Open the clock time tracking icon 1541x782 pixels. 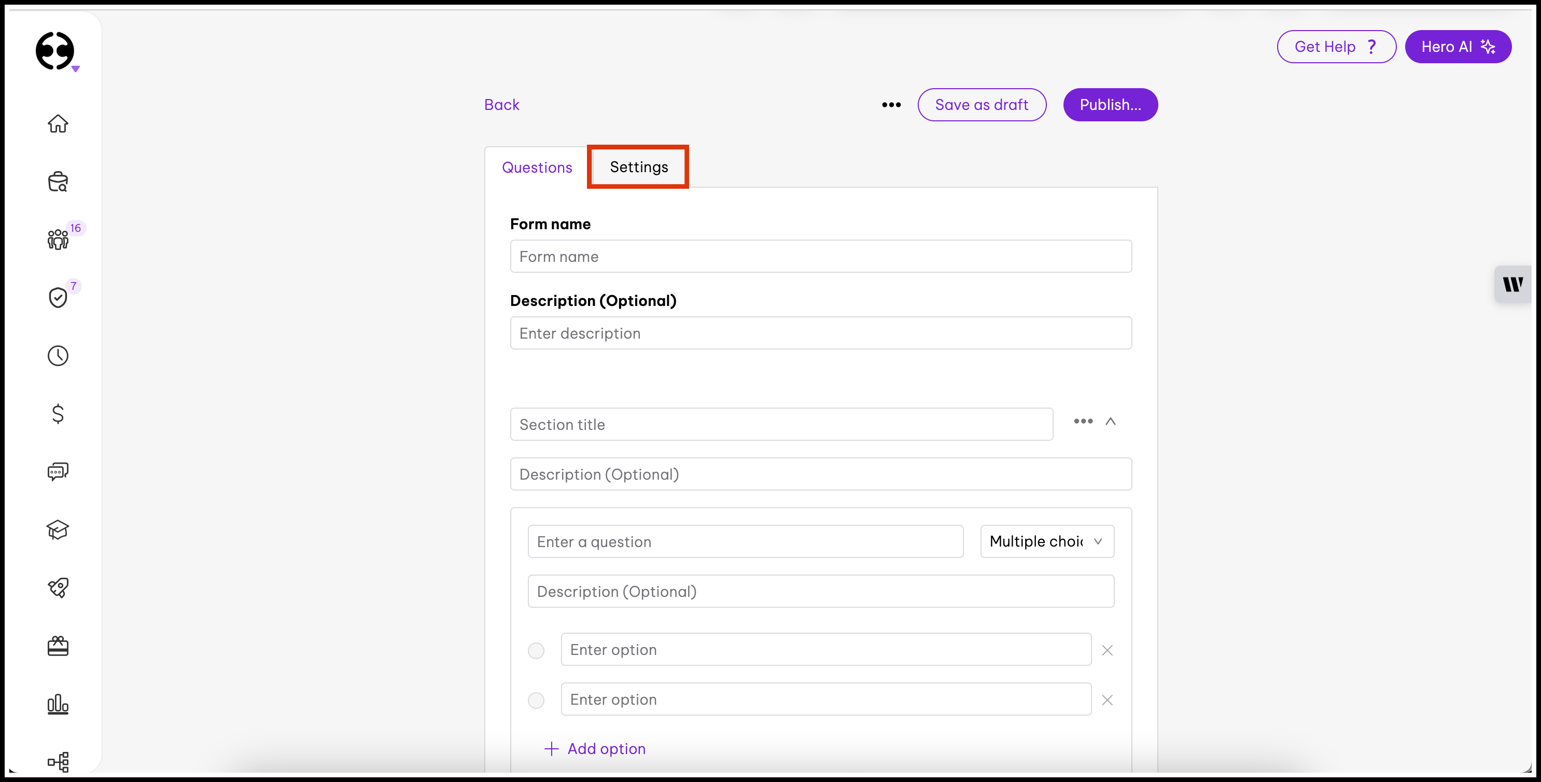[58, 355]
